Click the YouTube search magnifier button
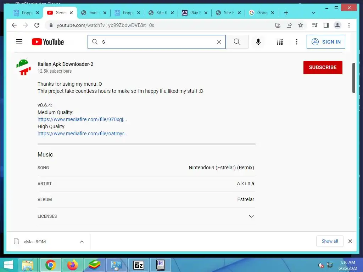 [237, 42]
